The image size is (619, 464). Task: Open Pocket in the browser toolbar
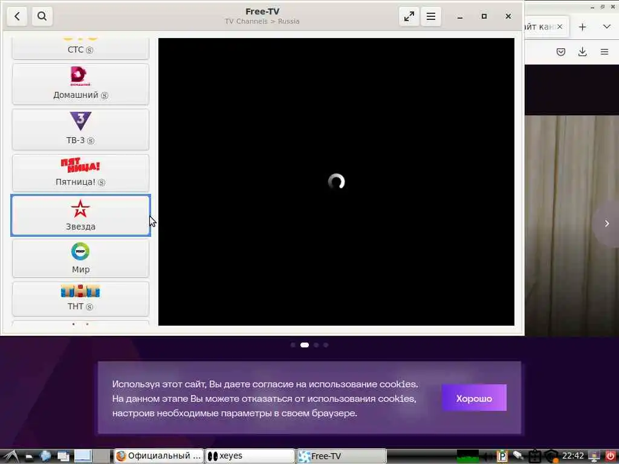[561, 52]
